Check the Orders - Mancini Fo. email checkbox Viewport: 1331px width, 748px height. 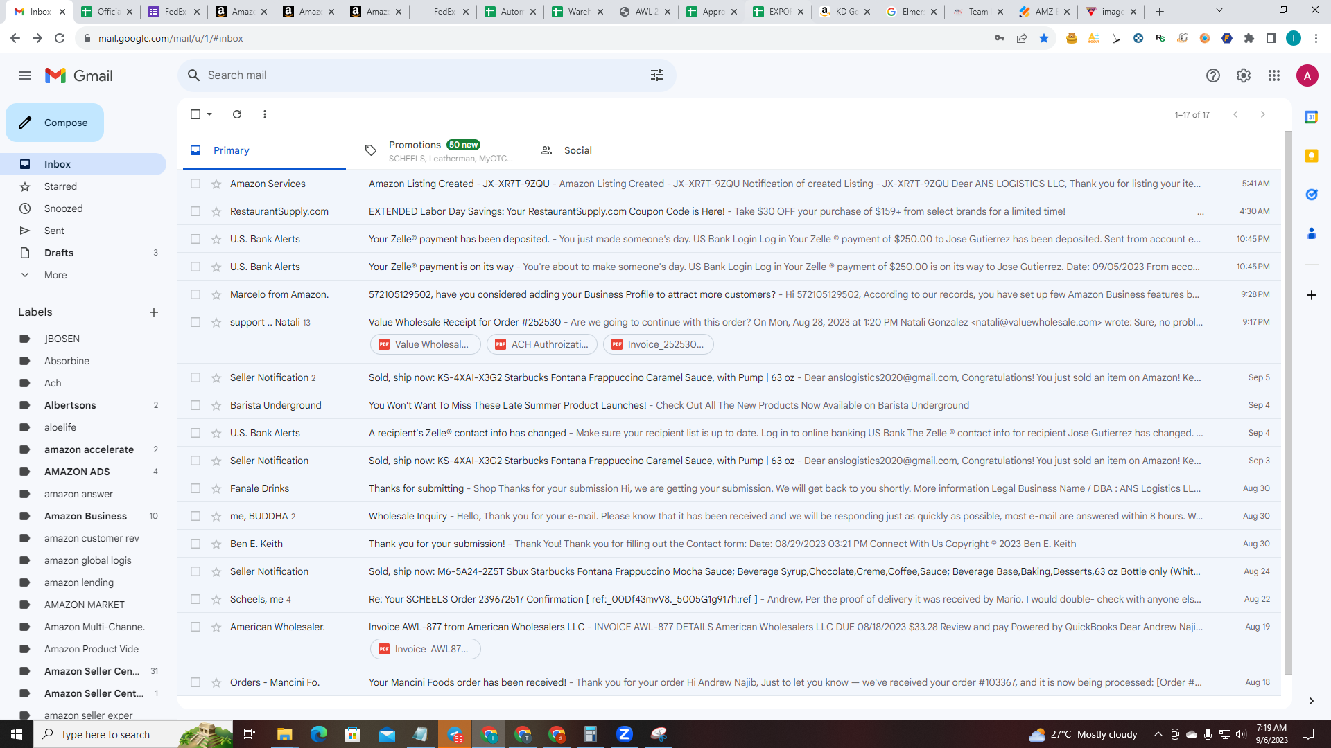[x=195, y=682]
